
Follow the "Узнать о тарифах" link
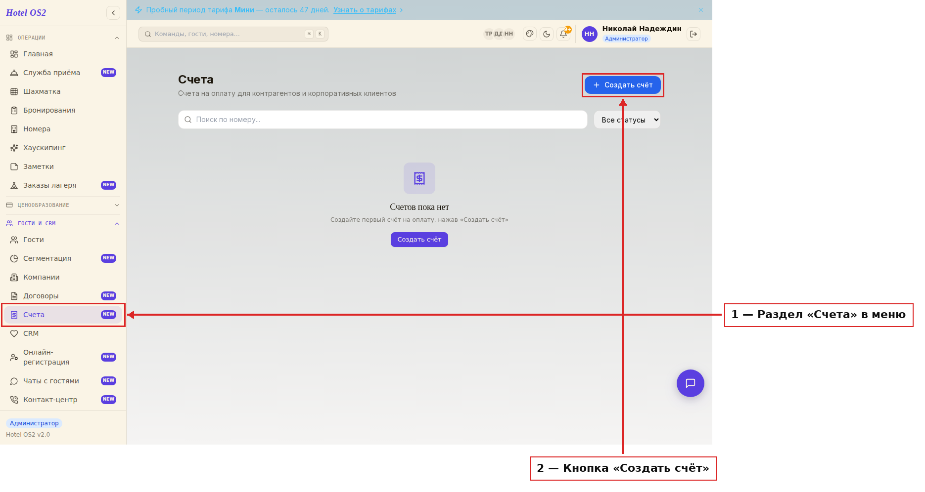pos(365,10)
